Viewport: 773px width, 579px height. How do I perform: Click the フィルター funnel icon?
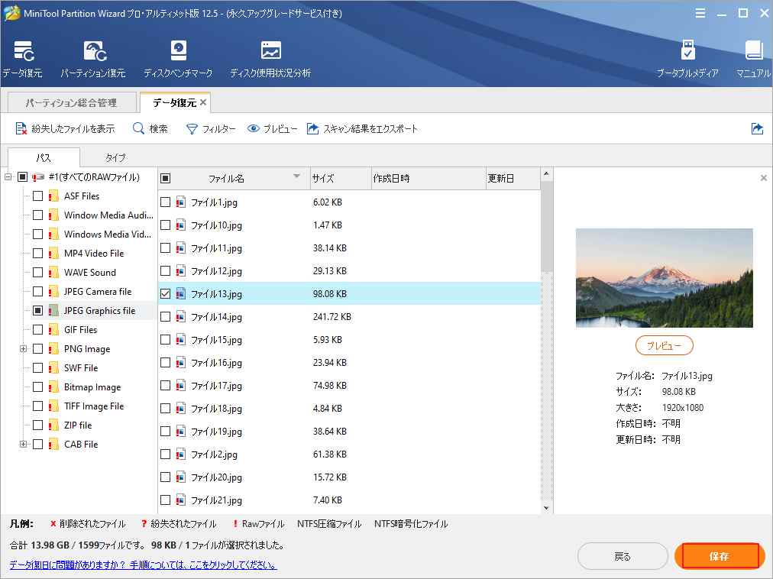click(192, 129)
